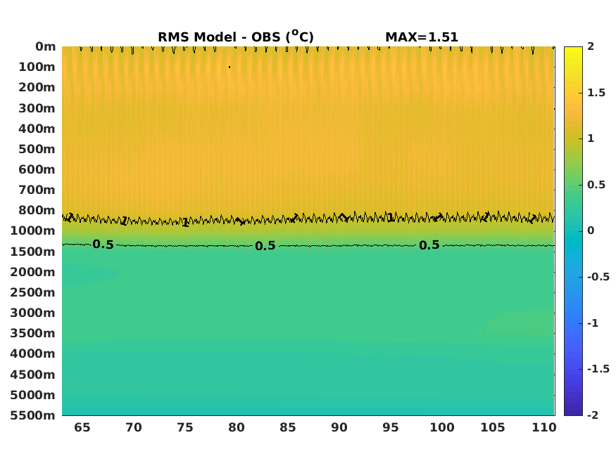Viewport: 616px width, 461px height.
Task: Click the "200m" depth label
Action: (37, 87)
